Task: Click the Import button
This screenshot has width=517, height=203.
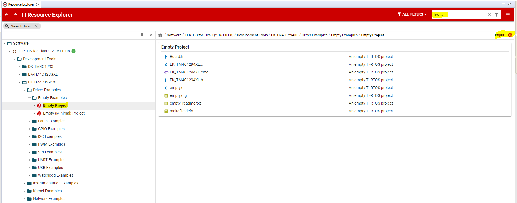Action: click(x=503, y=35)
